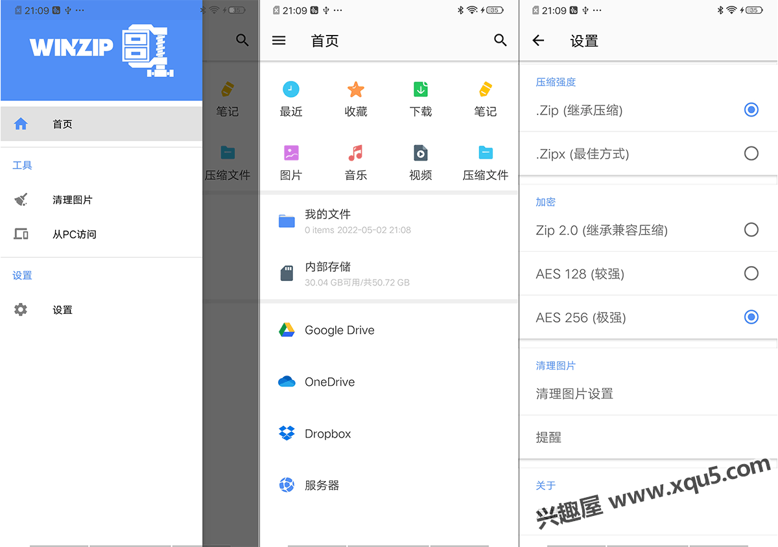Open 最近 recent files
This screenshot has height=547, width=778.
[x=291, y=99]
